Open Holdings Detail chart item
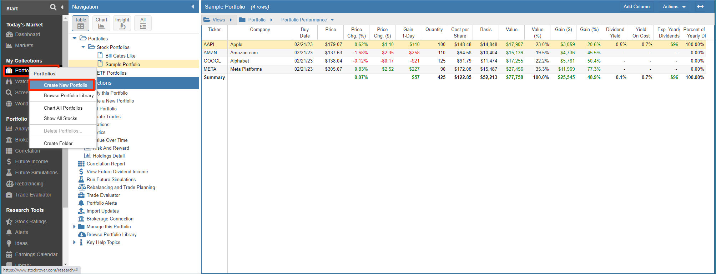716x274 pixels. point(109,156)
